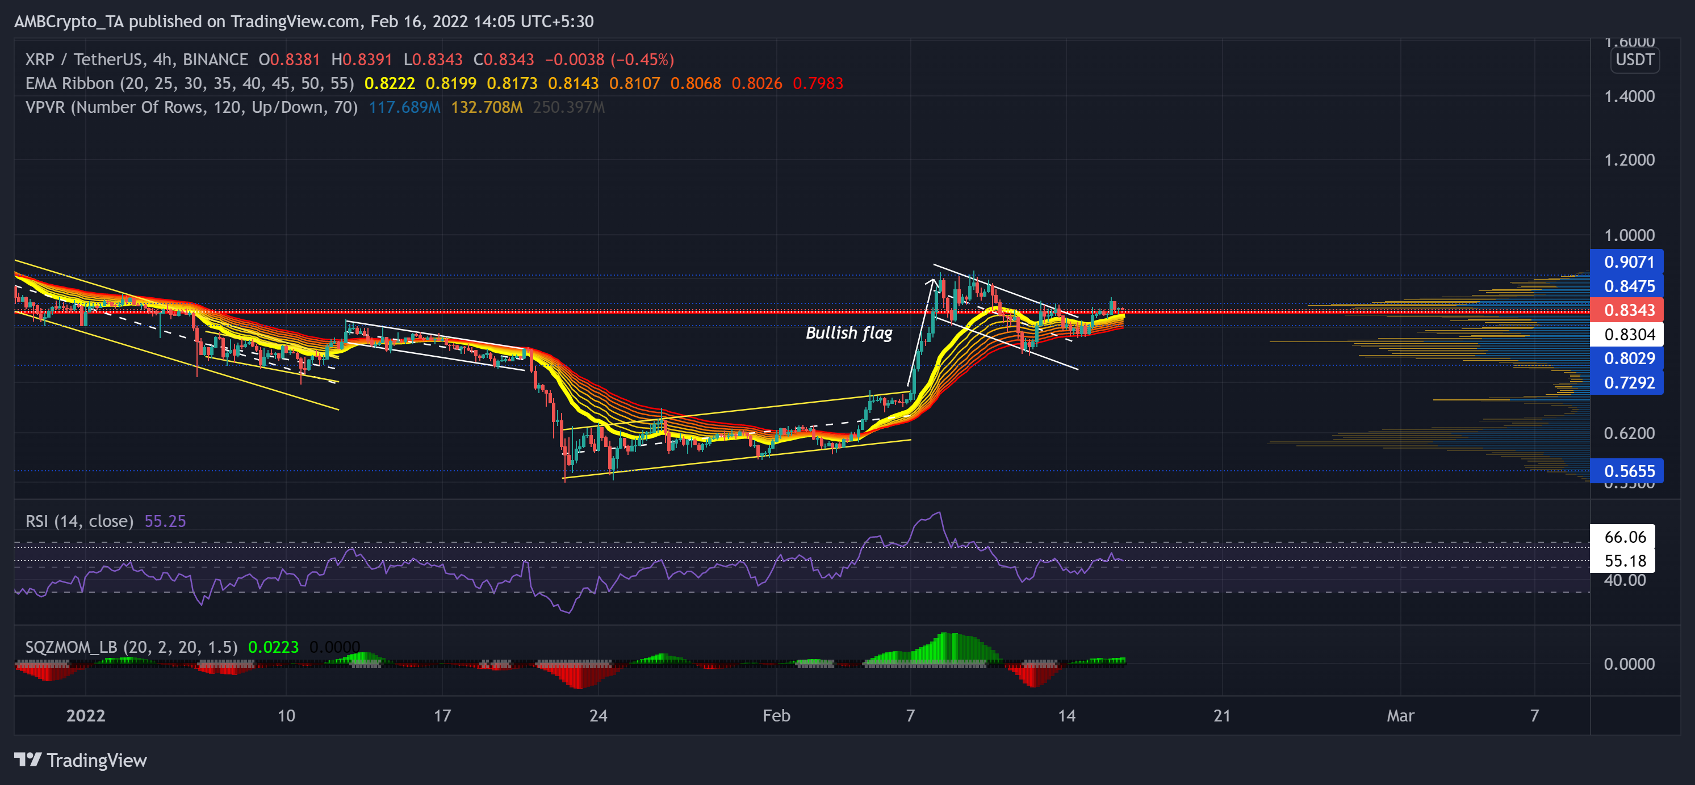Click the 'Mar' time axis label
The width and height of the screenshot is (1695, 785).
(1400, 716)
